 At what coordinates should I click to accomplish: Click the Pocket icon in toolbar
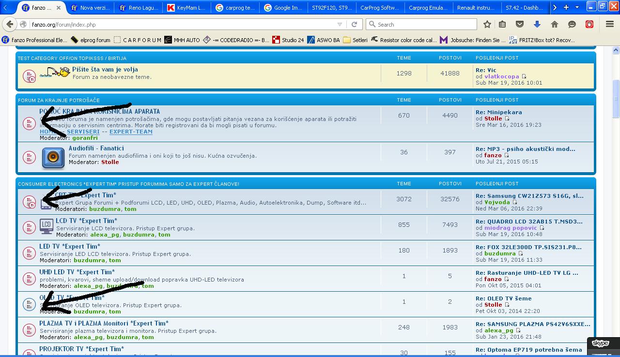pyautogui.click(x=519, y=24)
